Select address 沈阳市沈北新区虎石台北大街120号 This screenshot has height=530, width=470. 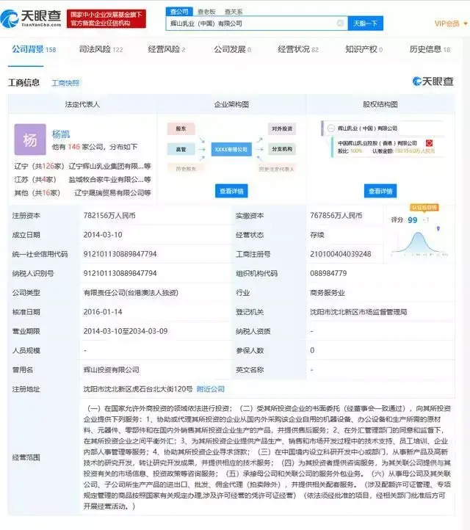(x=138, y=389)
